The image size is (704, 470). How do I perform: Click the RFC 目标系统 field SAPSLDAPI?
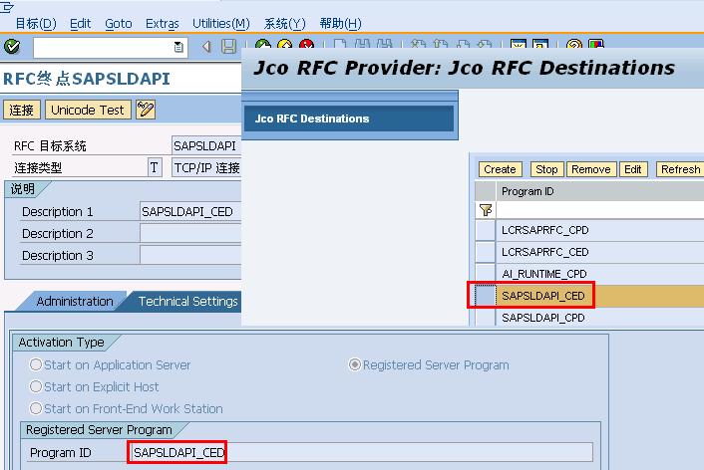[206, 145]
